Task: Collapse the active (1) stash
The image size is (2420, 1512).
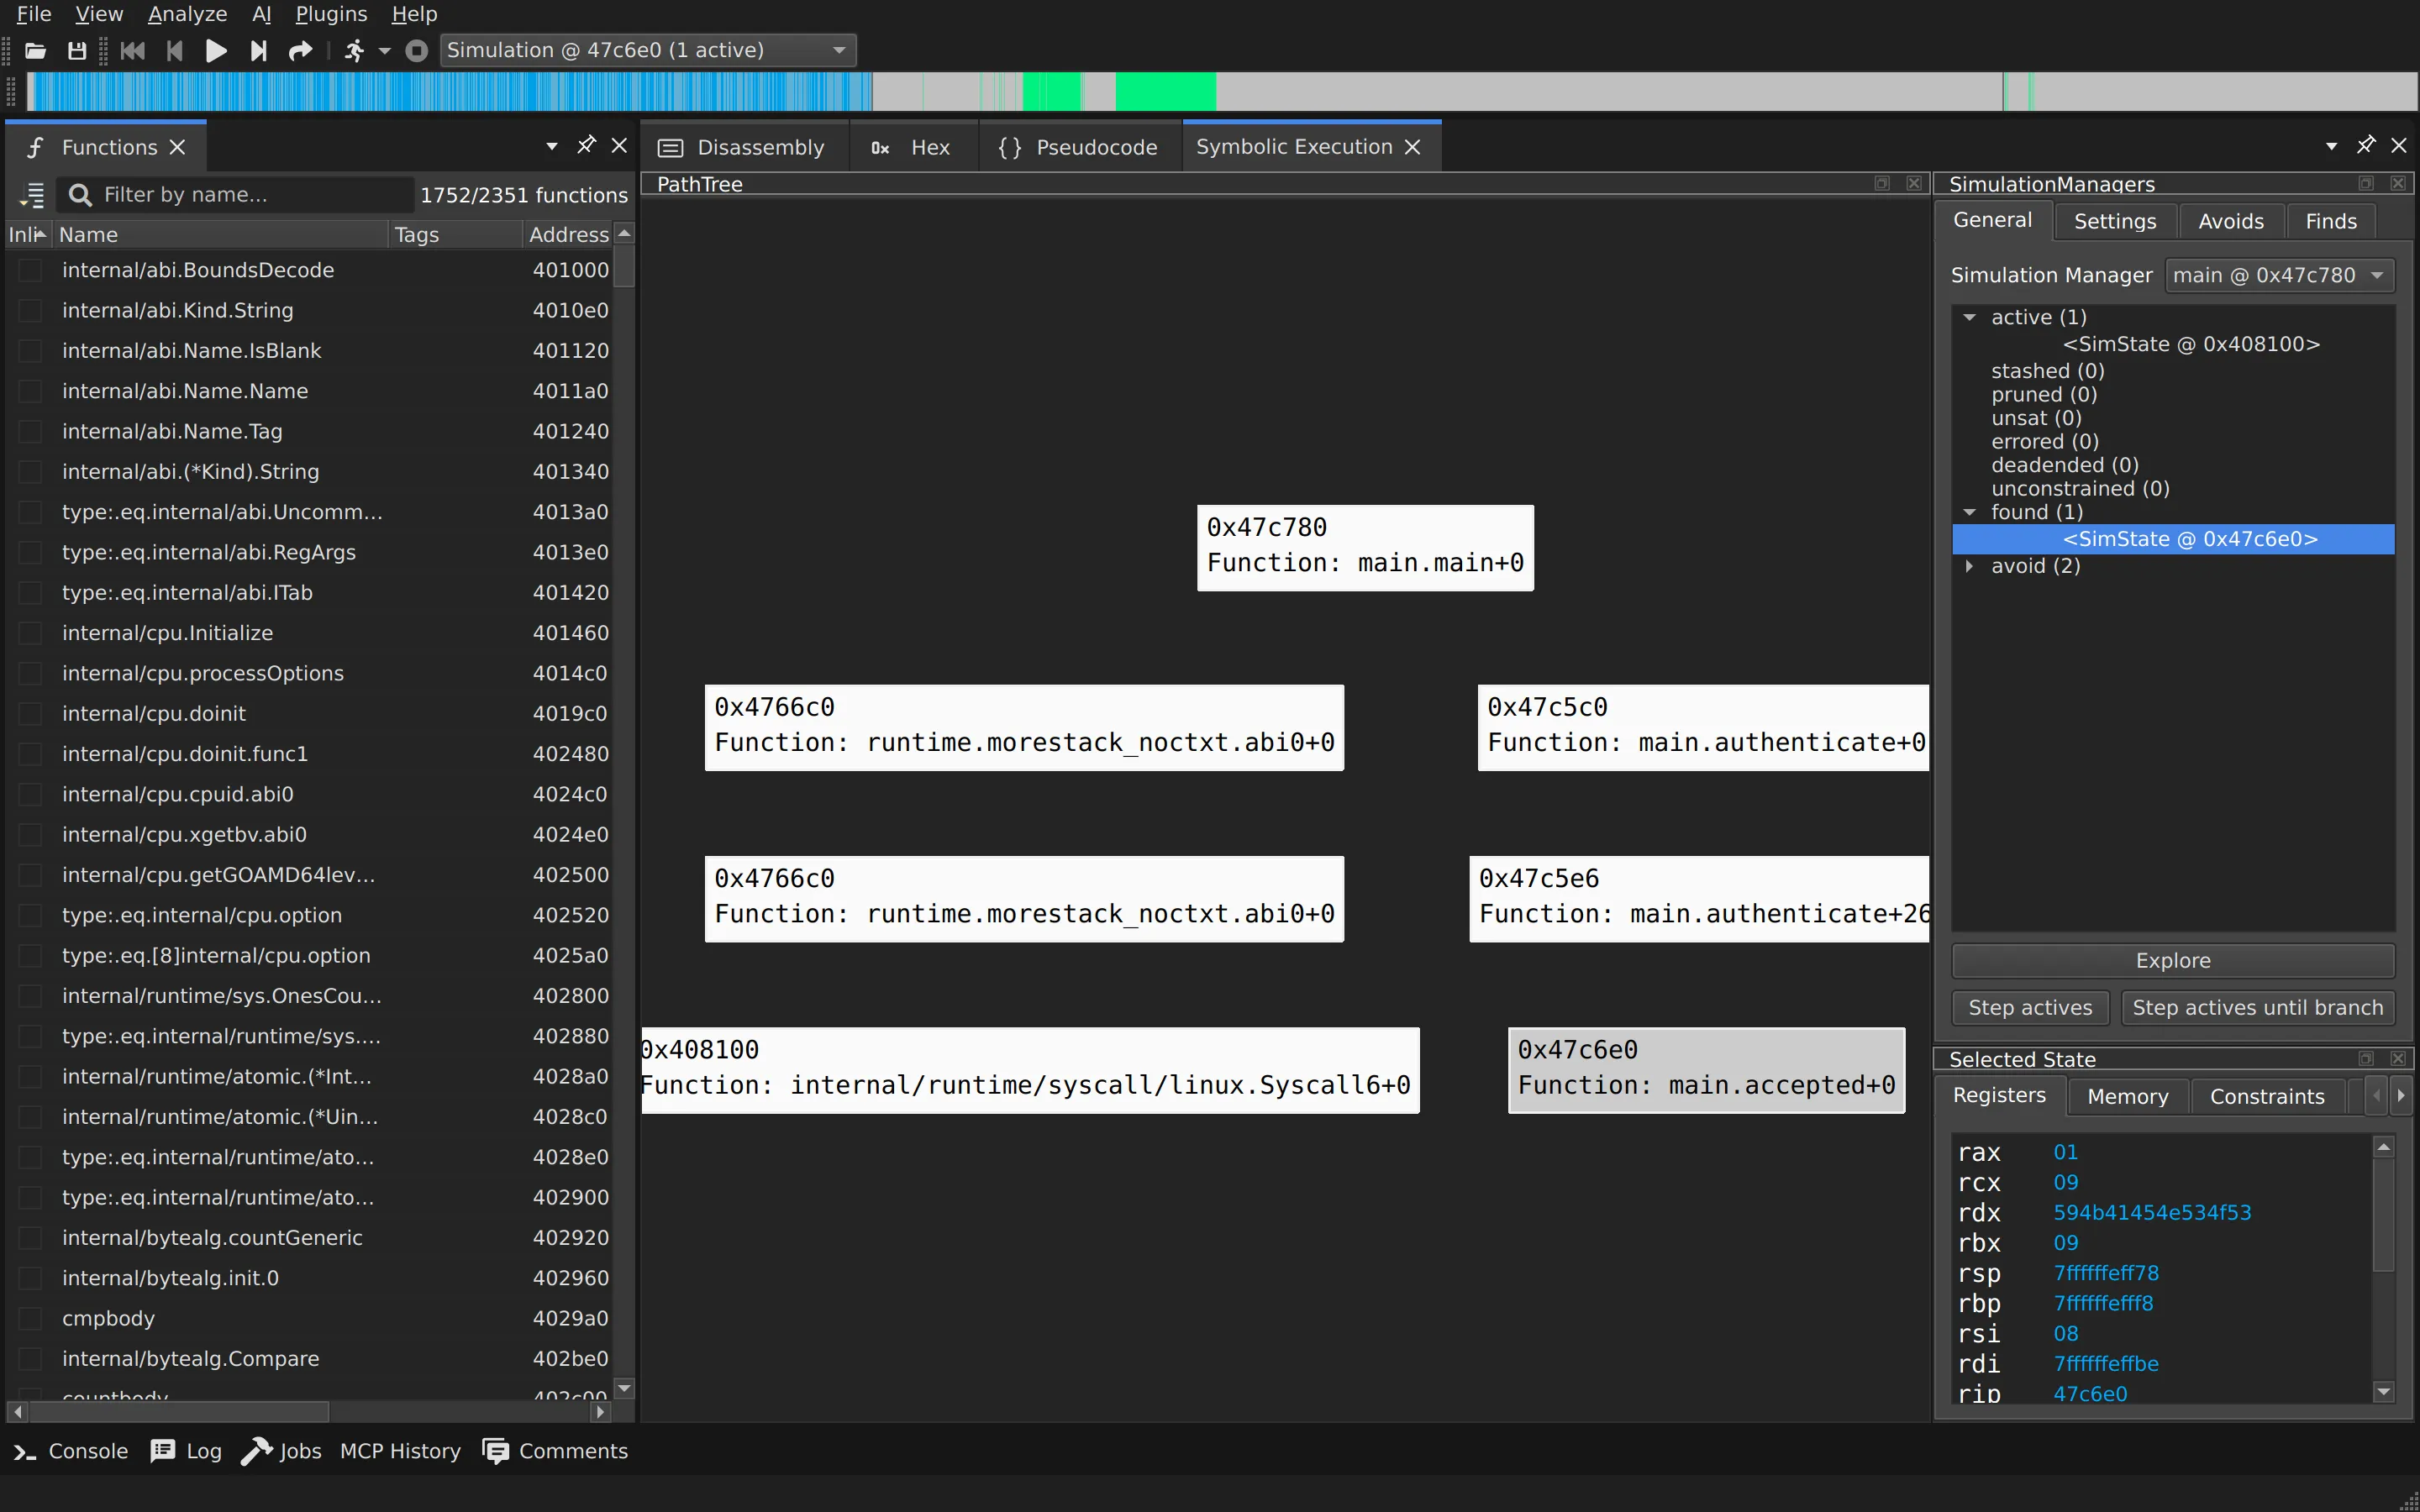Action: (1969, 317)
